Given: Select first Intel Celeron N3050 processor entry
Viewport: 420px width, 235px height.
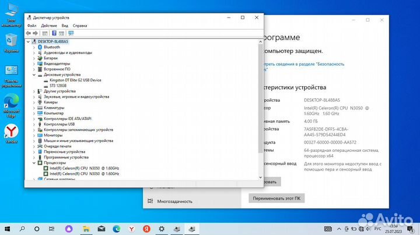Looking at the screenshot, I should tap(84, 168).
